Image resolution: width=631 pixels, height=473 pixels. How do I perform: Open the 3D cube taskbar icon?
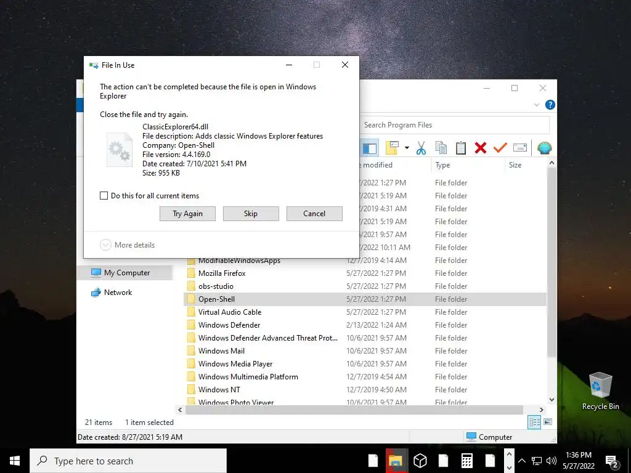coord(420,461)
